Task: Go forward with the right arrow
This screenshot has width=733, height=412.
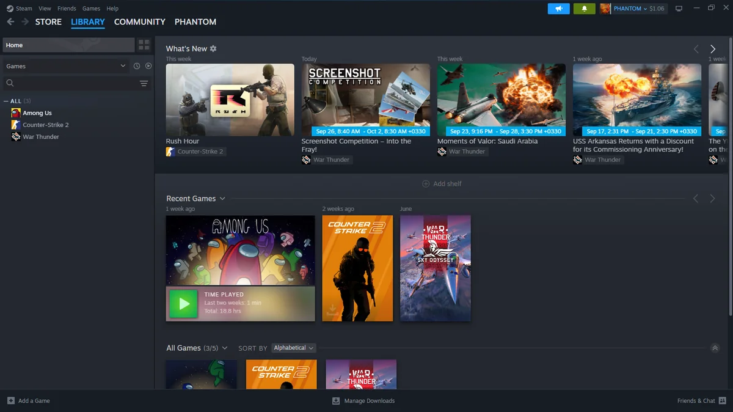Action: (25, 21)
